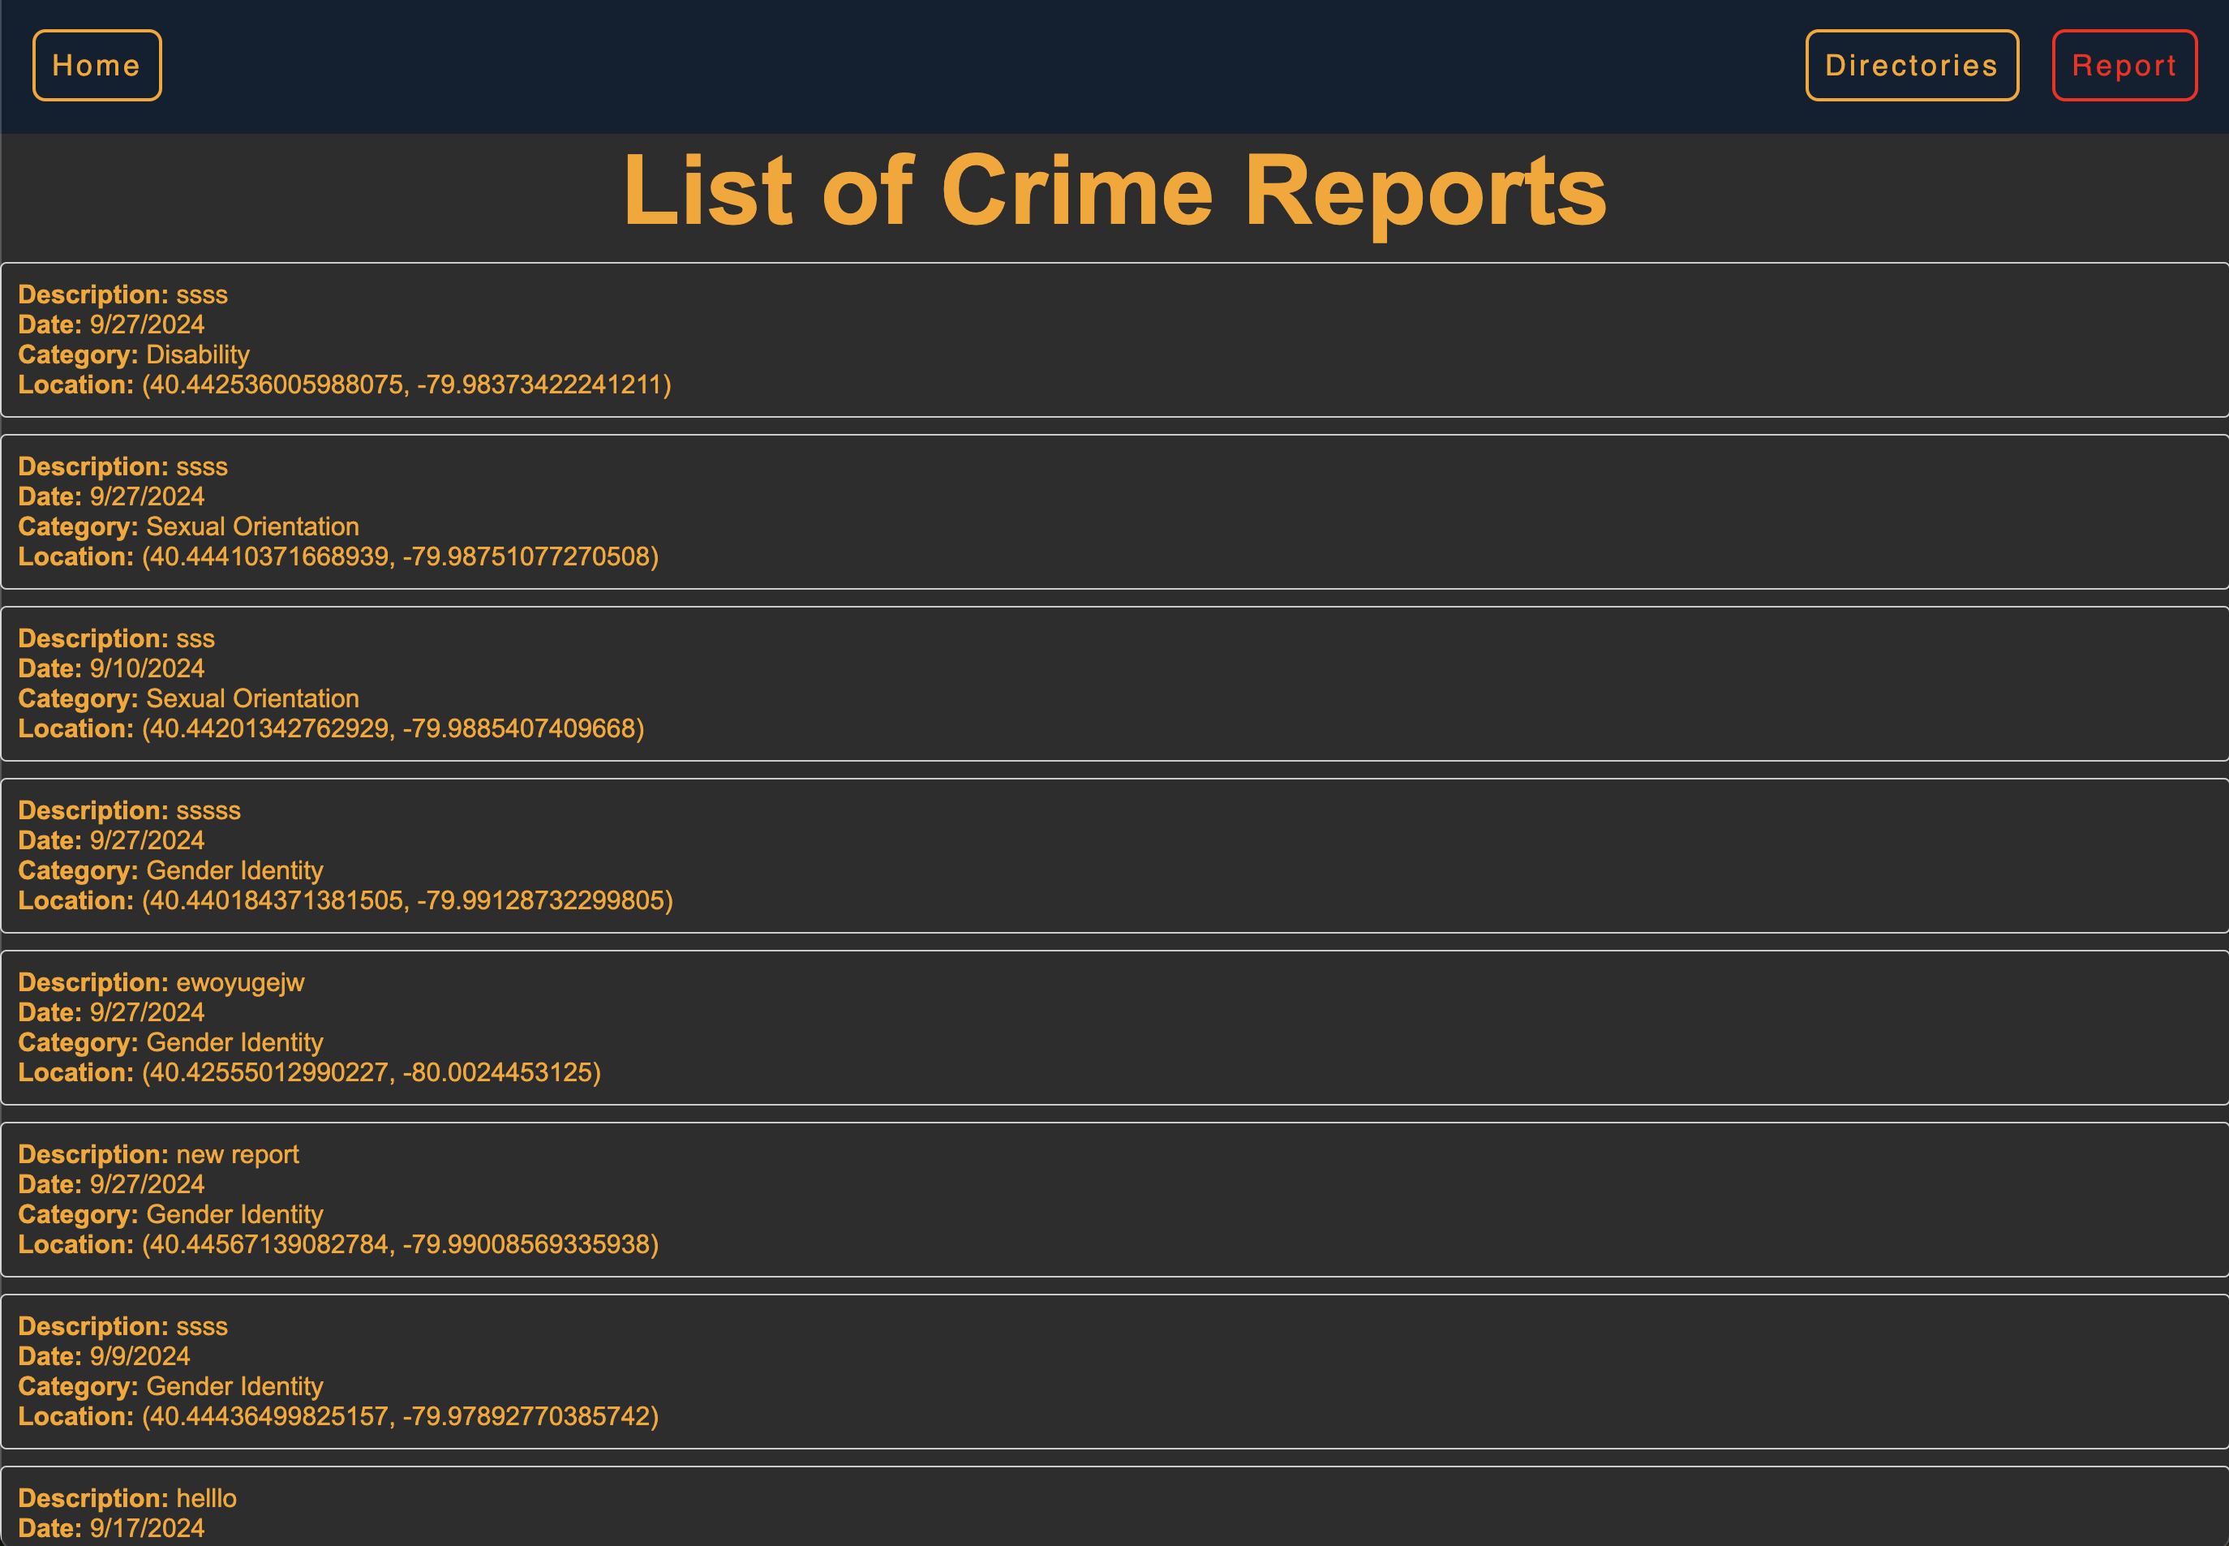This screenshot has height=1546, width=2229.
Task: Click location coordinates starting with 40.44201342762929
Action: click(393, 728)
